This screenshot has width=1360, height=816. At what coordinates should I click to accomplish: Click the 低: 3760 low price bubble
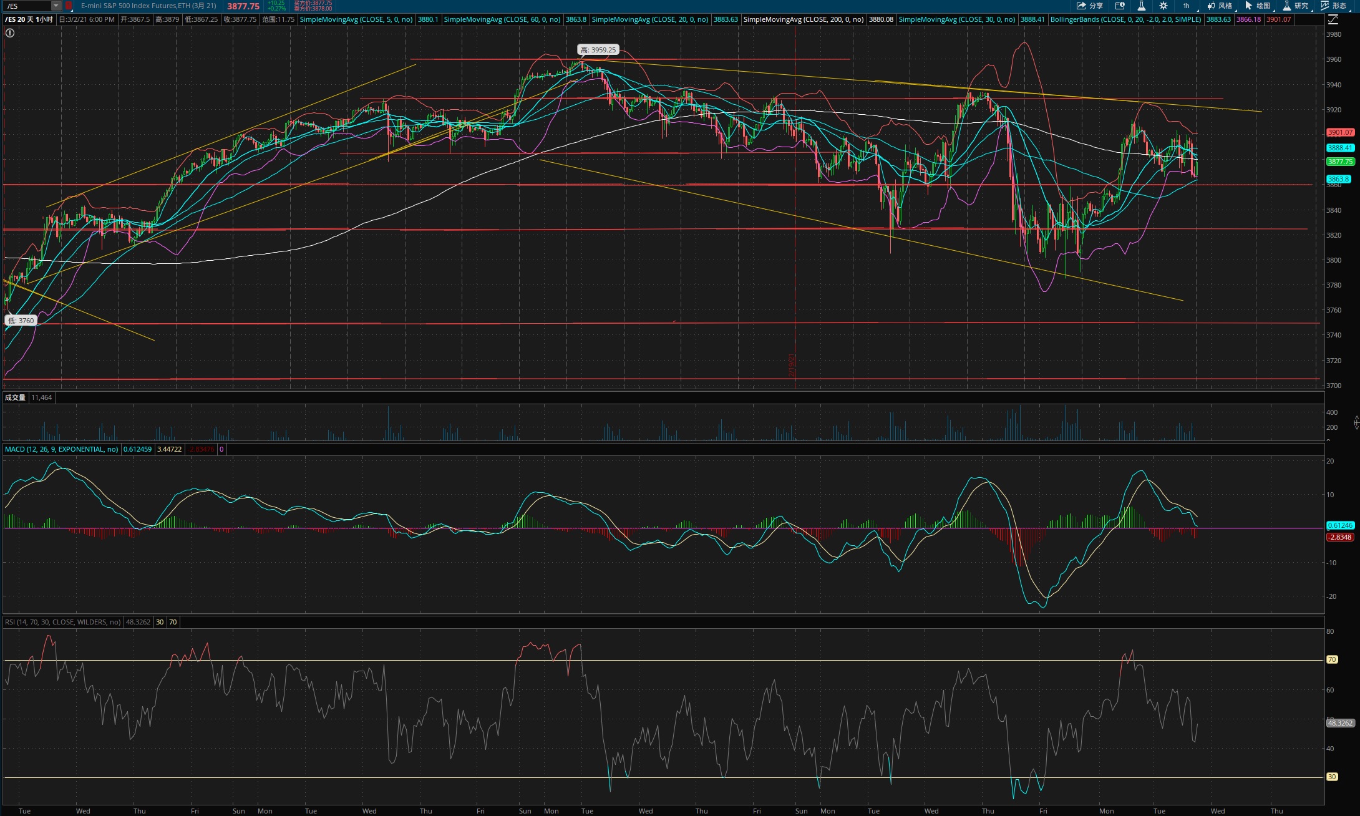coord(21,321)
